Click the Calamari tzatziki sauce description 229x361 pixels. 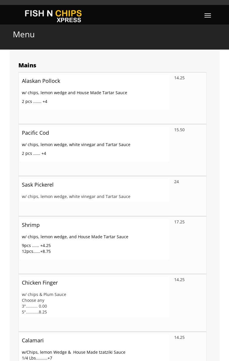pos(74,352)
